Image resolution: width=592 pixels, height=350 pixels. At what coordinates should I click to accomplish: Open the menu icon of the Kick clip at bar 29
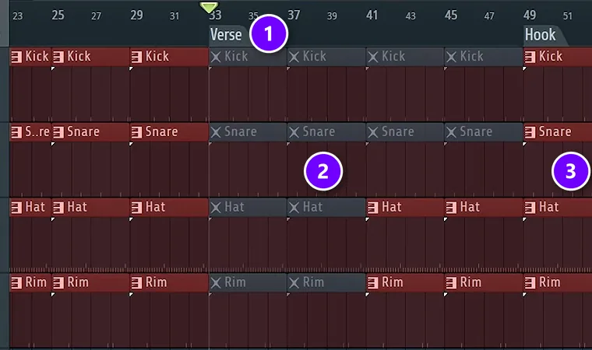[x=136, y=57]
